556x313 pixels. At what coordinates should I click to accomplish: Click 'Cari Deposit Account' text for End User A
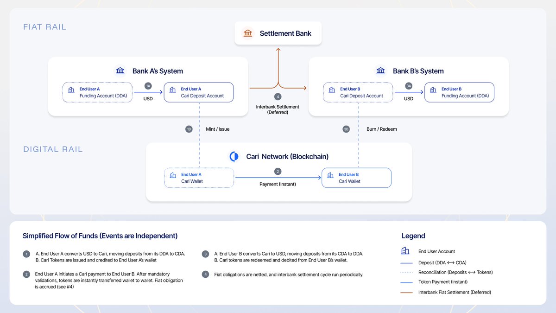click(202, 96)
